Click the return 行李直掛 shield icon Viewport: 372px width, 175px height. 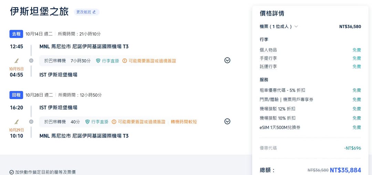[87, 122]
